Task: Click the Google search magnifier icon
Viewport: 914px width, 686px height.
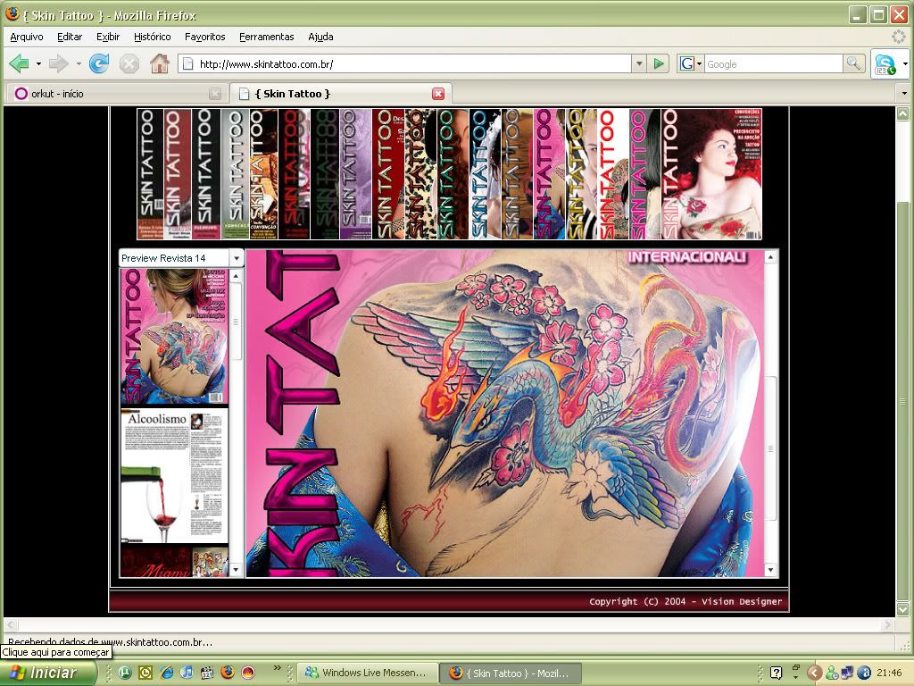Action: coord(853,63)
